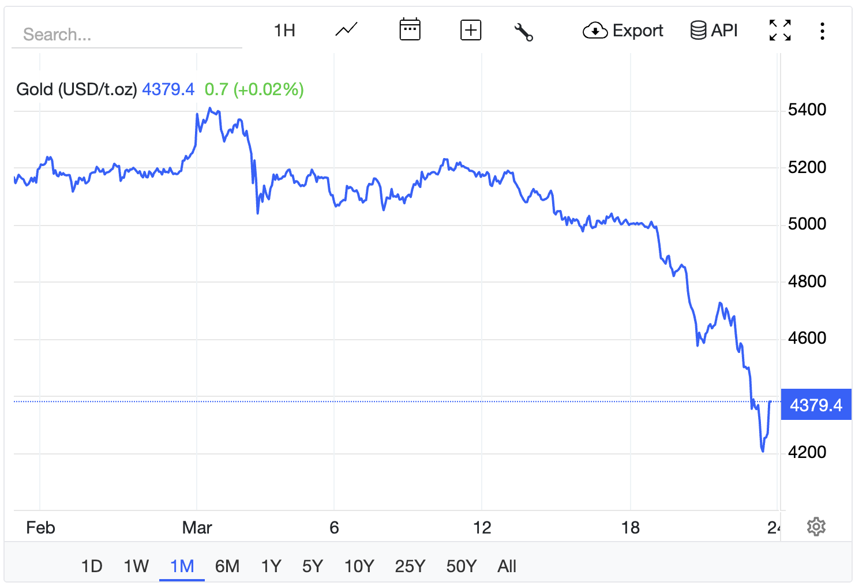This screenshot has height=586, width=855.
Task: Click the Export cloud download button
Action: (623, 31)
